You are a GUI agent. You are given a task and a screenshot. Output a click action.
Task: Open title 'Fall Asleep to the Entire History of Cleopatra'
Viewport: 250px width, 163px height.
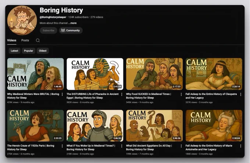click(211, 96)
